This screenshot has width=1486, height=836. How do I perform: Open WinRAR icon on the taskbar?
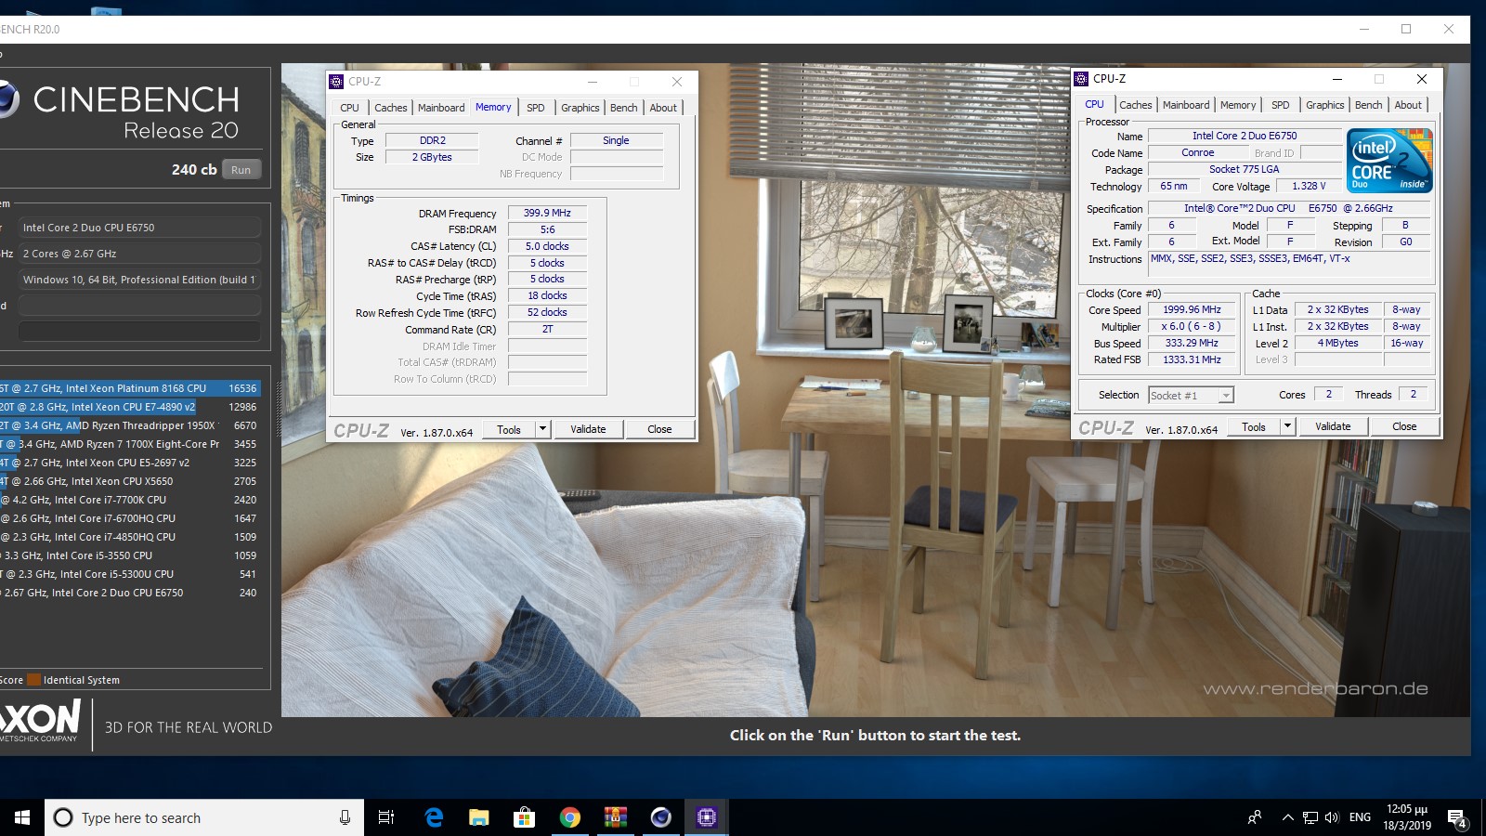[x=615, y=817]
